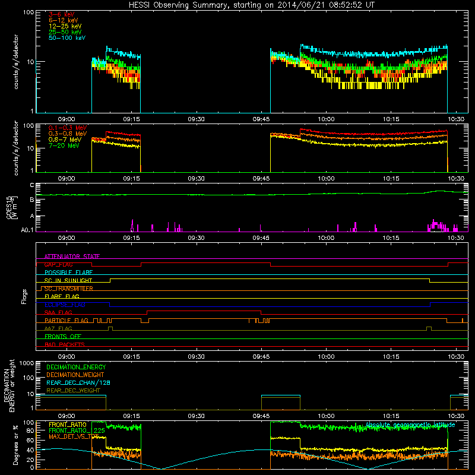Viewport: 475px width, 475px height.
Task: Select the SC_TRANSMITTER flag label
Action: point(68,289)
